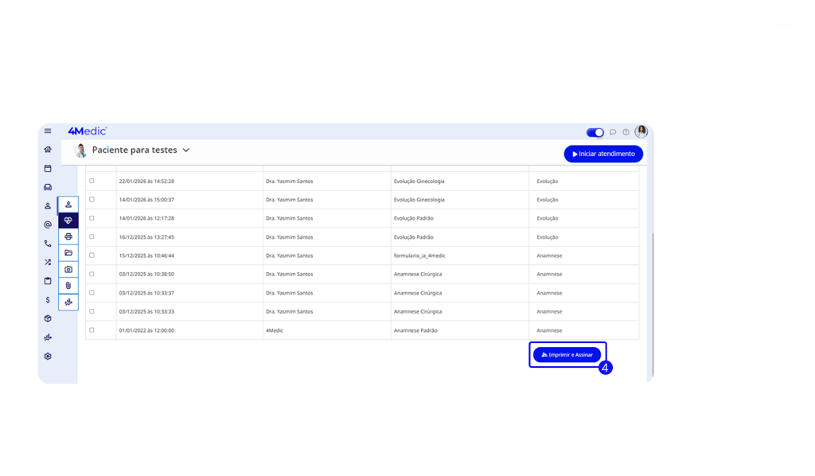
Task: Go to home via house icon
Action: click(48, 150)
